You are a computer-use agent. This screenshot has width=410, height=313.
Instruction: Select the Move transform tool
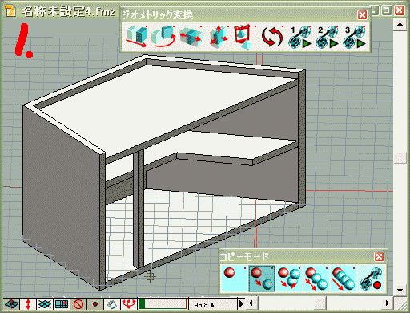136,37
